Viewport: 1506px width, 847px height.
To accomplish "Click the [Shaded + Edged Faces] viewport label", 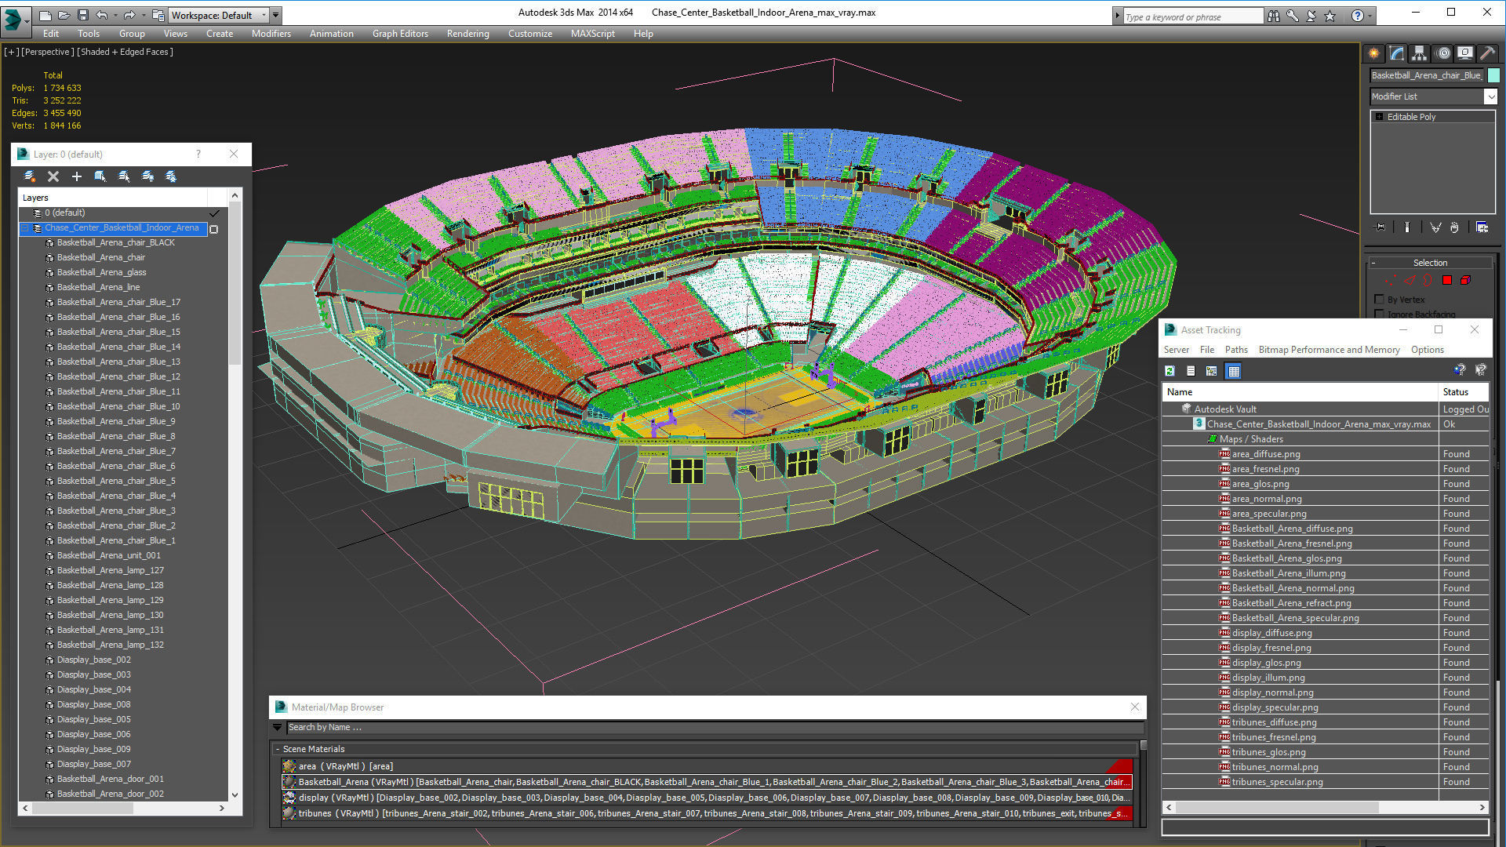I will click(x=125, y=52).
